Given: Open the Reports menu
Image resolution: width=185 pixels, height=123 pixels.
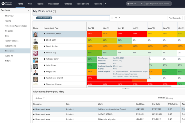Looking at the screenshot, I should pos(40,4).
